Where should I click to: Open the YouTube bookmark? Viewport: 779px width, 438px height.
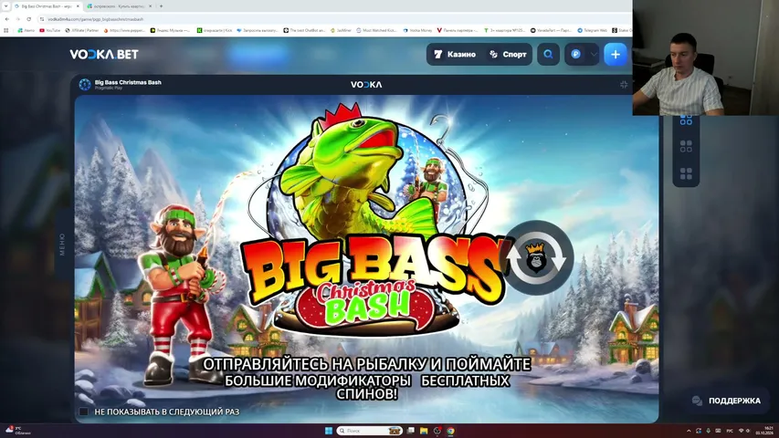click(49, 30)
